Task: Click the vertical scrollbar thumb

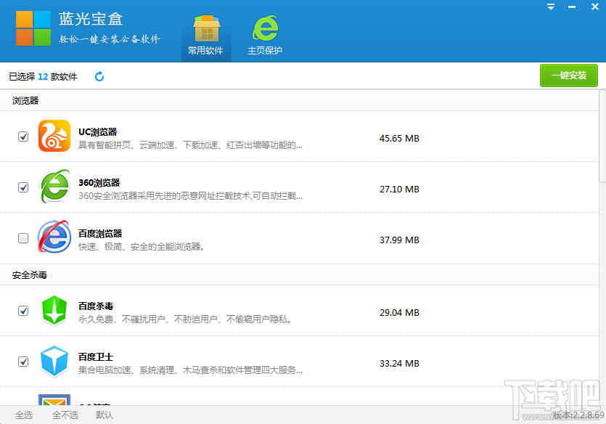Action: coord(602,136)
